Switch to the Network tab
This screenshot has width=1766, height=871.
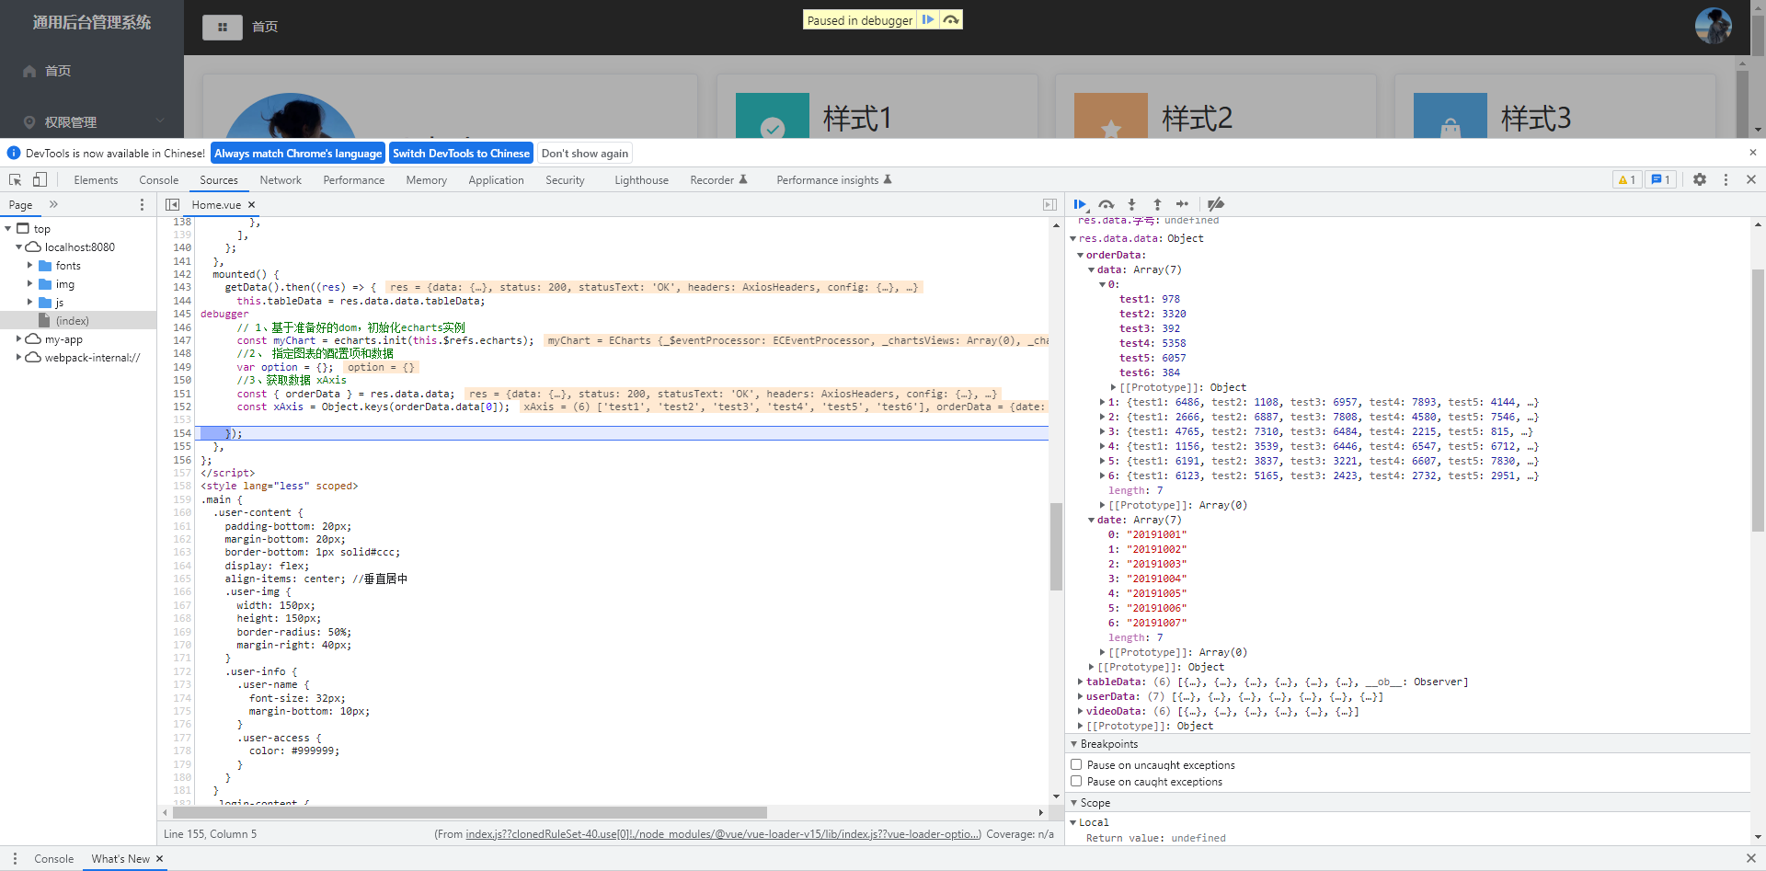[281, 180]
